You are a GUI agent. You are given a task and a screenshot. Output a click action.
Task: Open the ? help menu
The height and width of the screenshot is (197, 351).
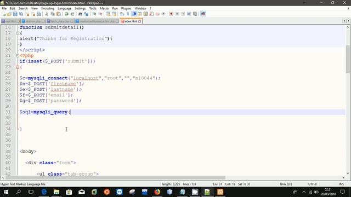[150, 8]
